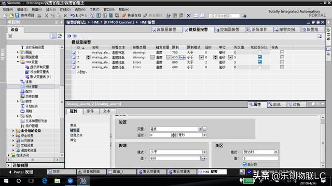Click the New project icon in the toolbar

(x=6, y=16)
